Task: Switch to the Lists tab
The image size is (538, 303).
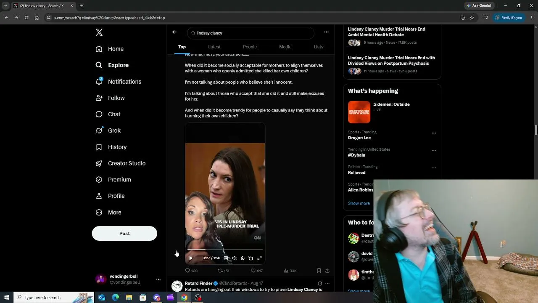Action: tap(319, 47)
